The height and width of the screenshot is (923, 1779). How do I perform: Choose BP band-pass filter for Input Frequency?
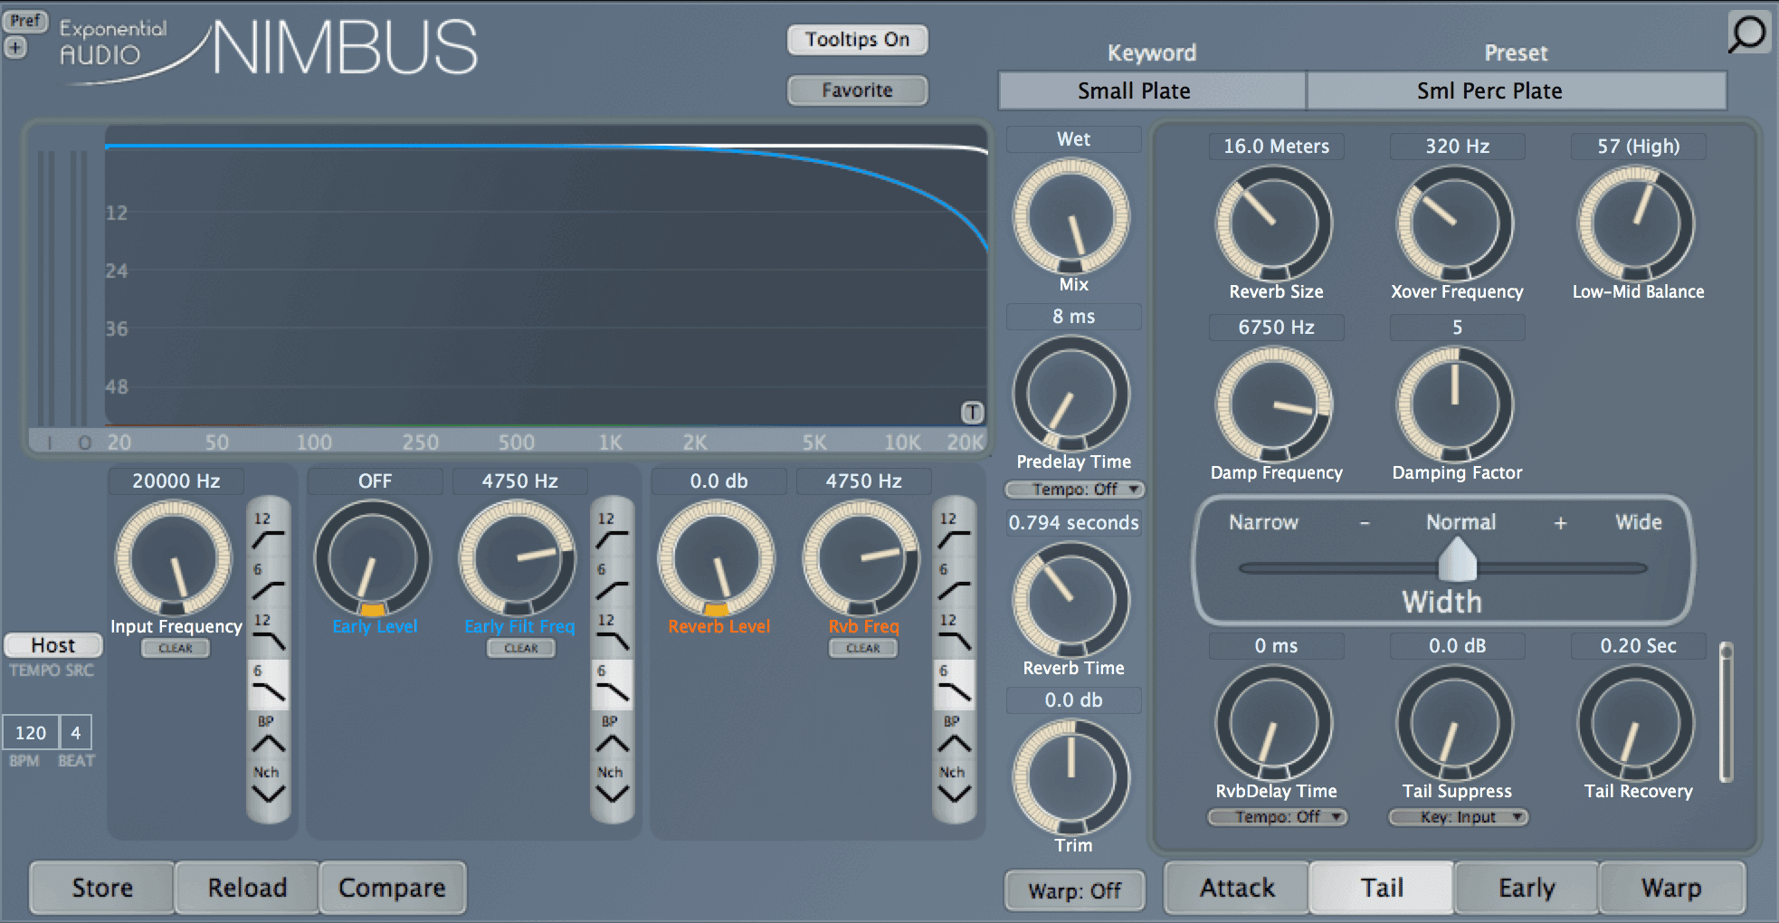pyautogui.click(x=269, y=735)
